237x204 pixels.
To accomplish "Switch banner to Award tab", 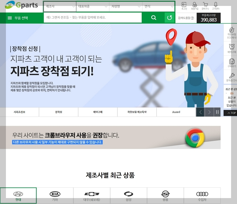I will coord(176,112).
